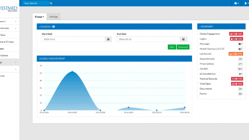Click the Health Summary (CCD) badge
The width and height of the screenshot is (249, 140).
pos(240,49)
